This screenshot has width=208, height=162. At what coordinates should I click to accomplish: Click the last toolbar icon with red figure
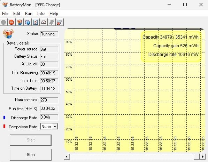[x=60, y=22]
